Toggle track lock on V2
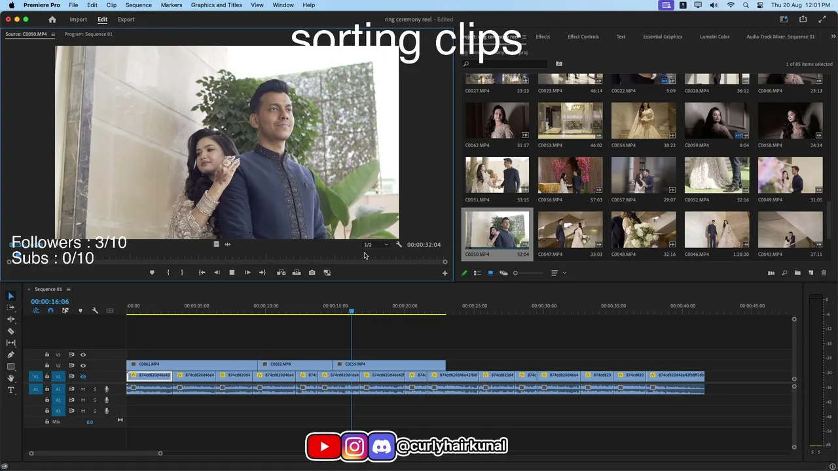 coord(46,366)
